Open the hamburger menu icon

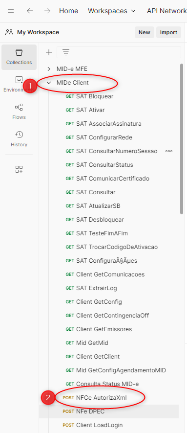point(11,11)
